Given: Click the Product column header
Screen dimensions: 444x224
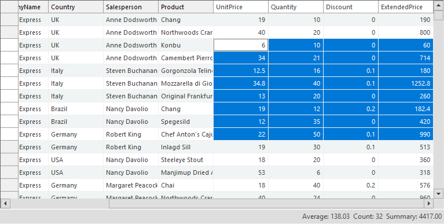Looking at the screenshot, I should pos(185,7).
